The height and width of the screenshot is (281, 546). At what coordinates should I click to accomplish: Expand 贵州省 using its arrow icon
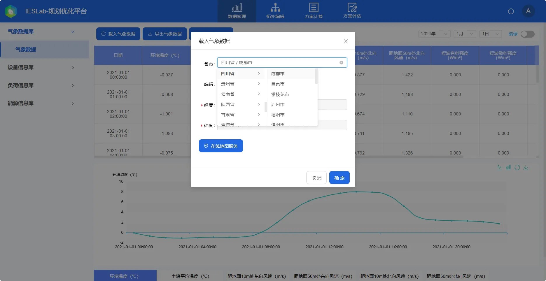259,84
